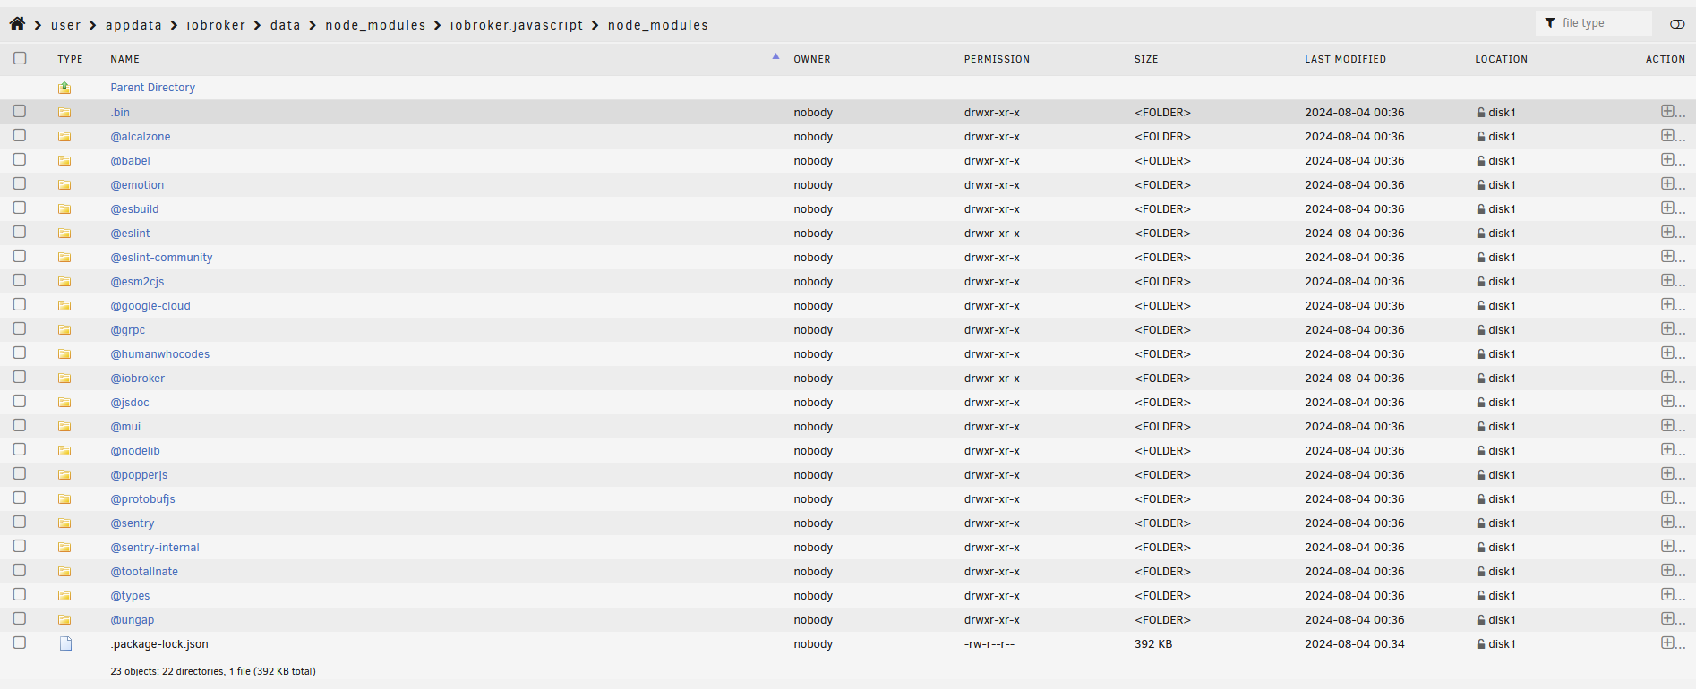Sort by the Size column header

pyautogui.click(x=1146, y=59)
